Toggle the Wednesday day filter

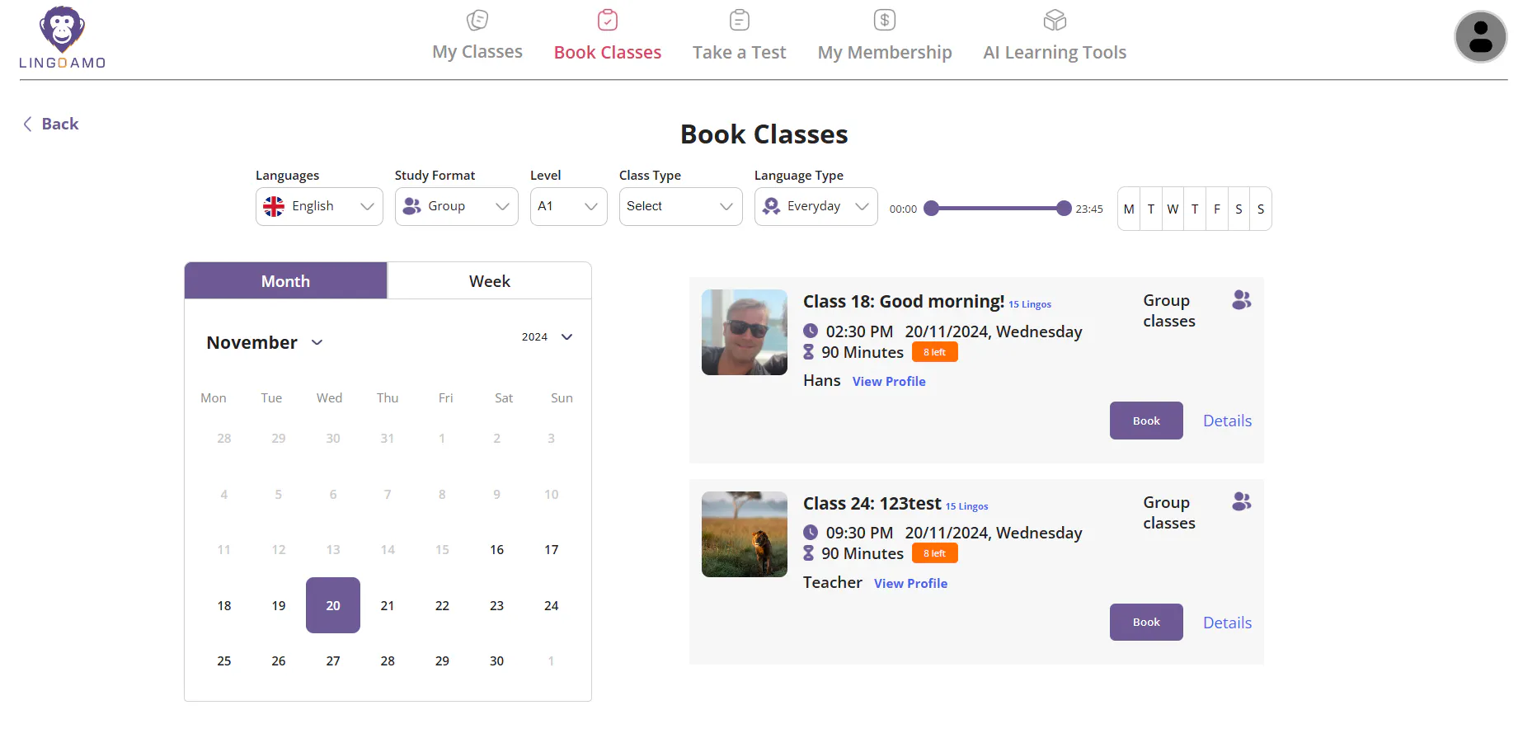click(1173, 209)
